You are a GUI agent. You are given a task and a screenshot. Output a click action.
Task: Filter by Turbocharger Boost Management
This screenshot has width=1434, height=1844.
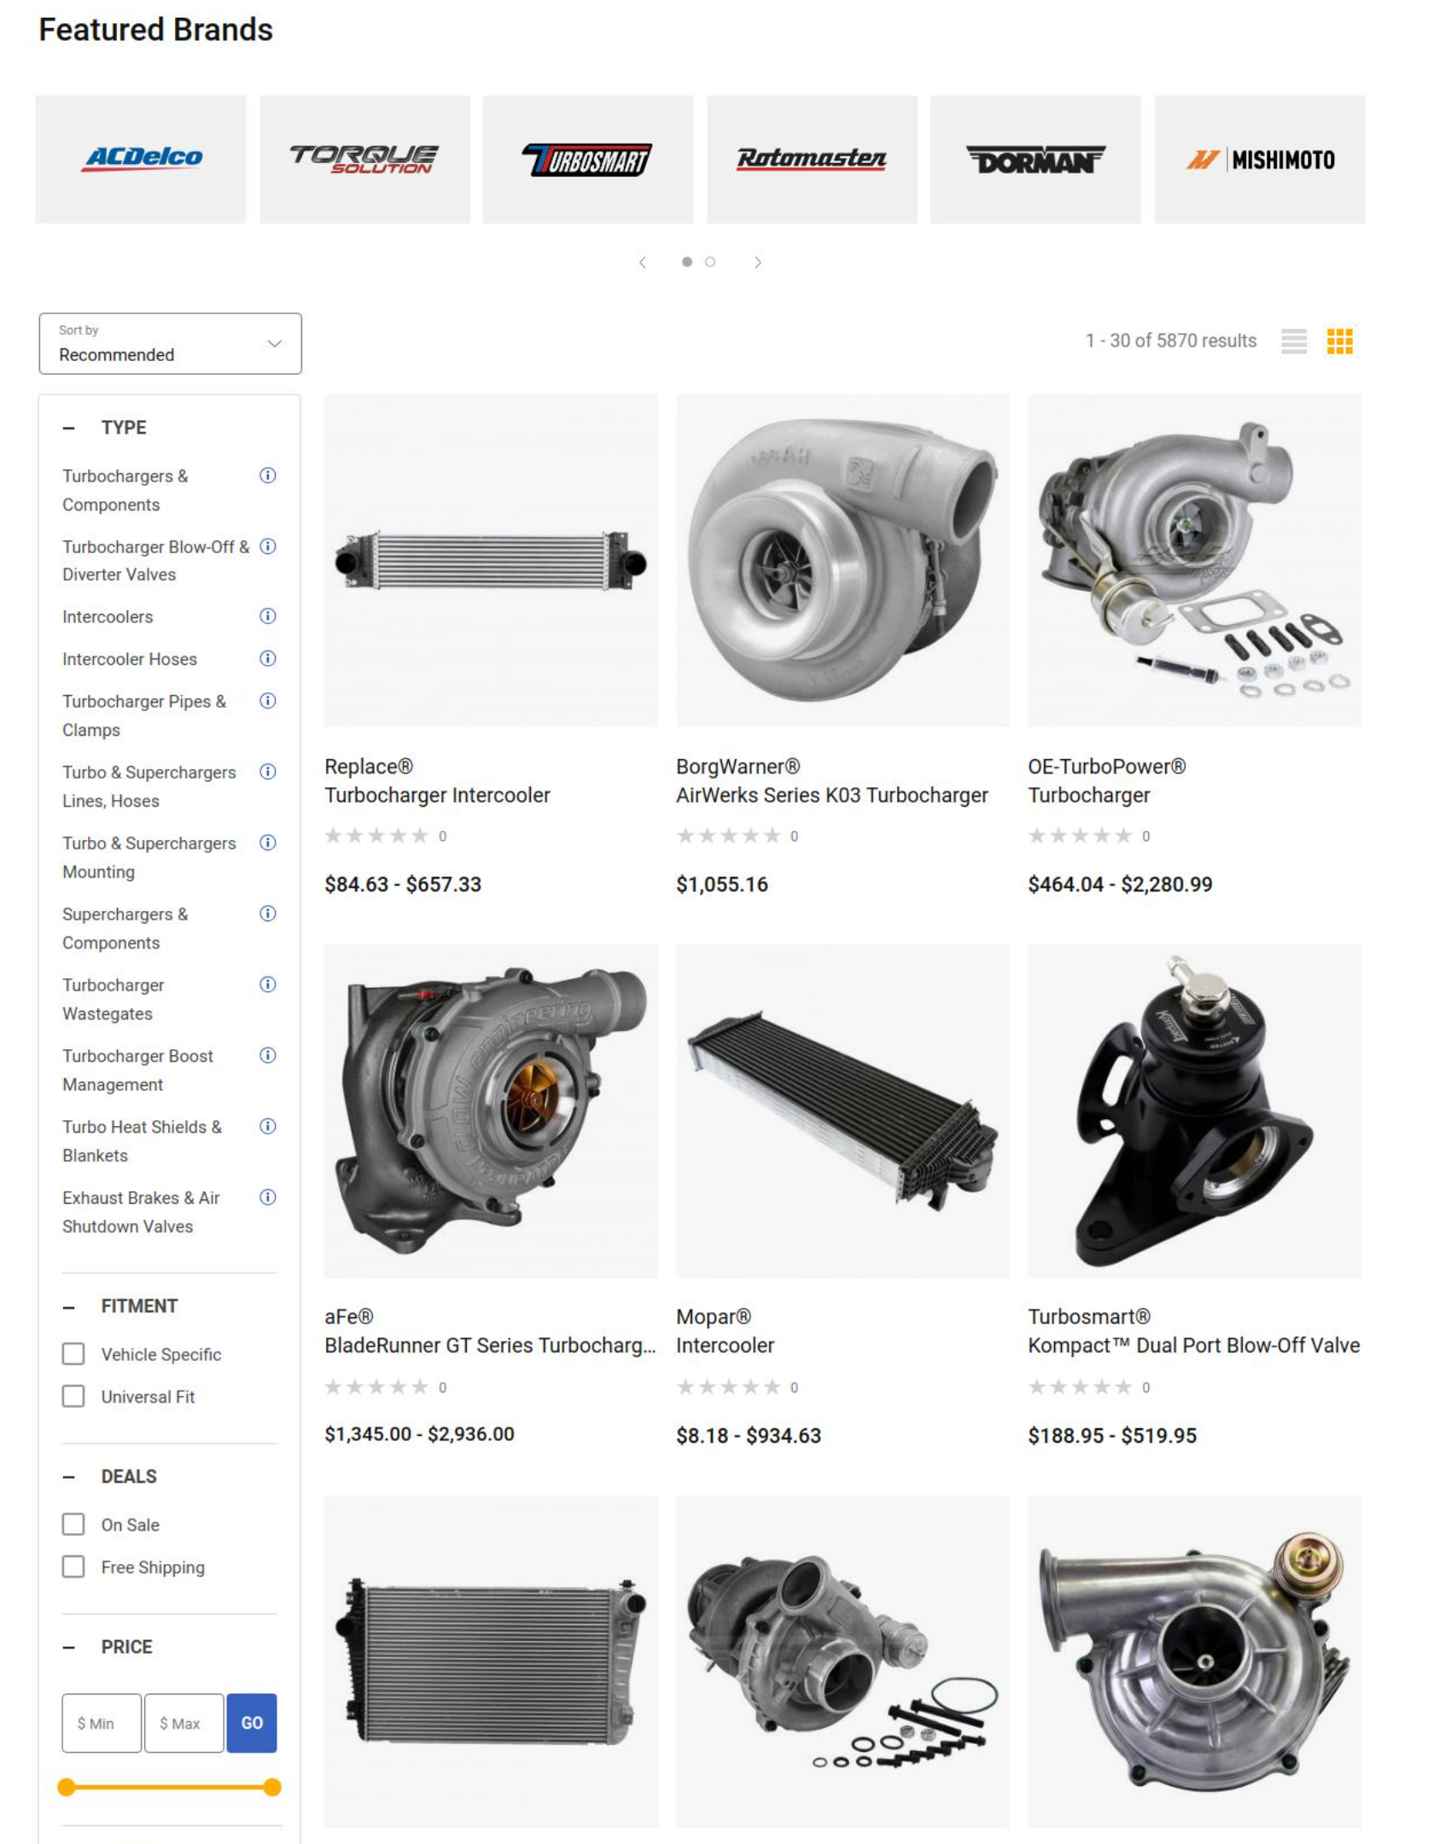[137, 1070]
